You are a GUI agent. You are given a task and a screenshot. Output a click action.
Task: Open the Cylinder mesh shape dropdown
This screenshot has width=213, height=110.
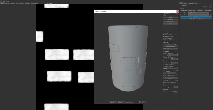point(121,102)
